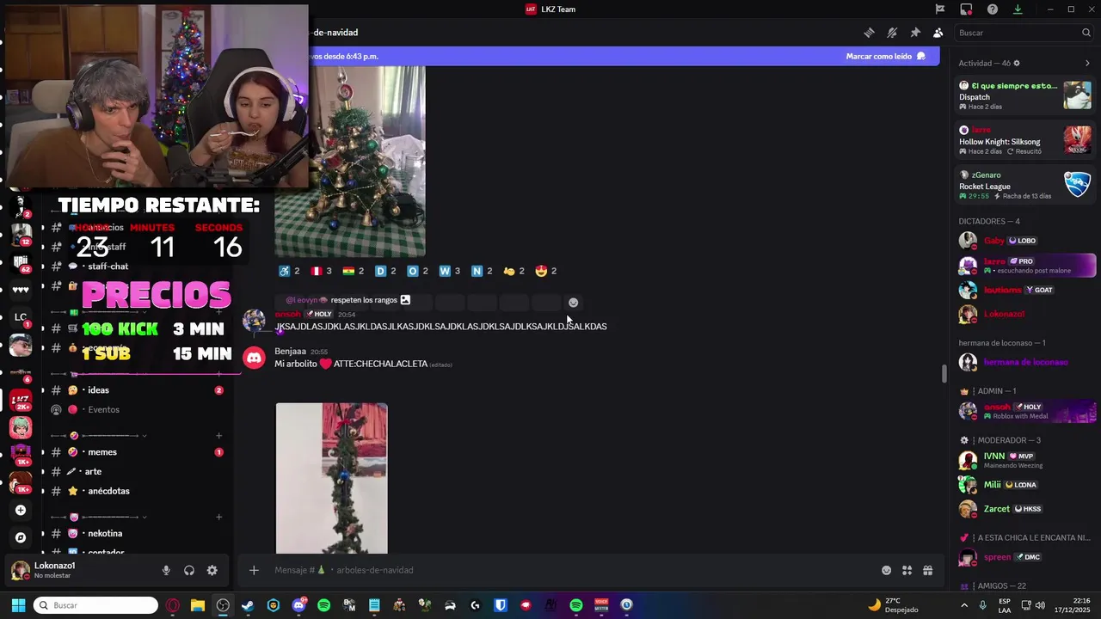
Task: Click the D letter reaction on tree photo
Action: click(385, 271)
